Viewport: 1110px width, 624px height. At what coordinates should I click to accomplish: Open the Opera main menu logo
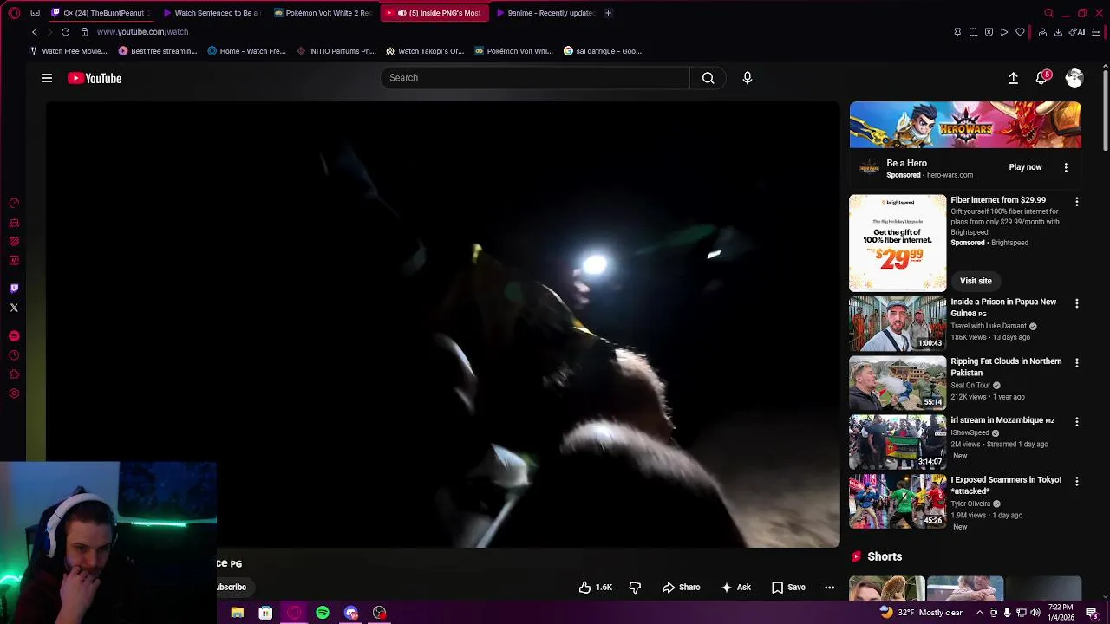click(x=14, y=13)
